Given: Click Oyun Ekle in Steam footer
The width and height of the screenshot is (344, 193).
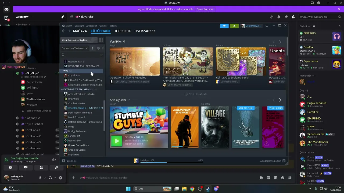Looking at the screenshot, I should (69, 161).
